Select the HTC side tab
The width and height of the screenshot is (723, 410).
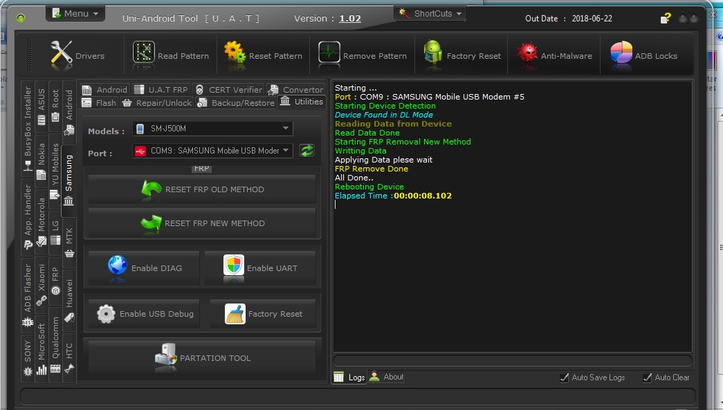(69, 357)
